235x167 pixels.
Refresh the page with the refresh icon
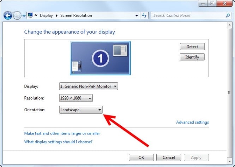pyautogui.click(x=144, y=16)
